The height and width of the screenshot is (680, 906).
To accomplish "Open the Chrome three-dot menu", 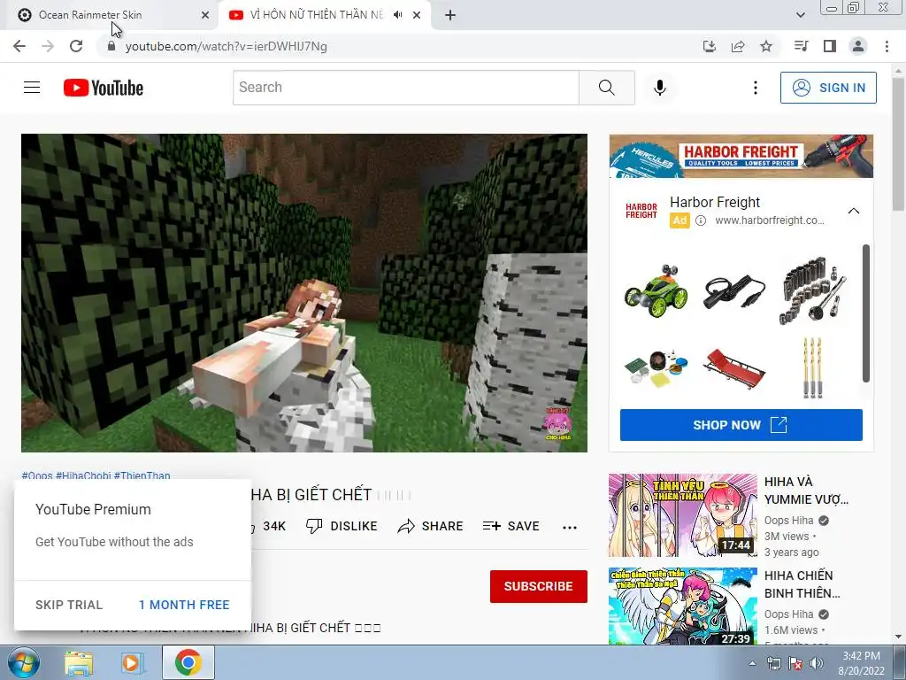I will tap(887, 46).
